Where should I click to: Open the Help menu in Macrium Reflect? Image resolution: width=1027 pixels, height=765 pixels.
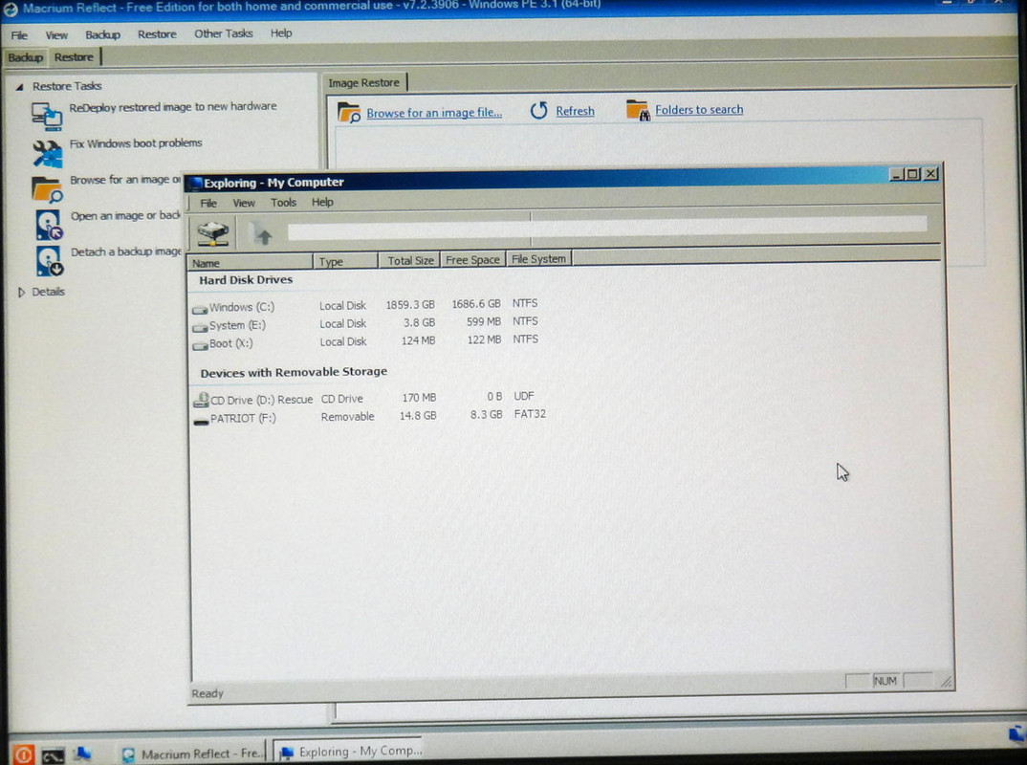[281, 33]
